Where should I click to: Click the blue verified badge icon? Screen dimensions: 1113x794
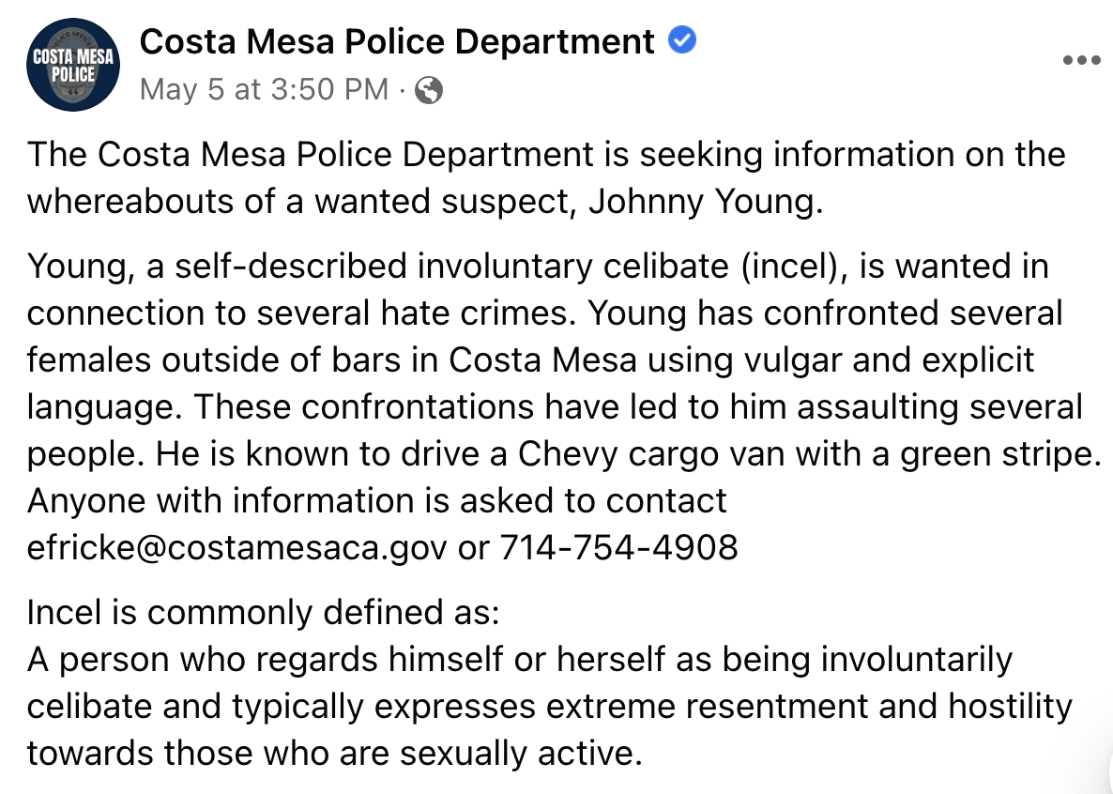pos(682,40)
